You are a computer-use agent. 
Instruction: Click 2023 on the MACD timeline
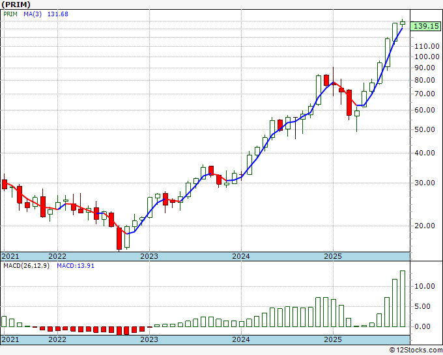point(149,339)
